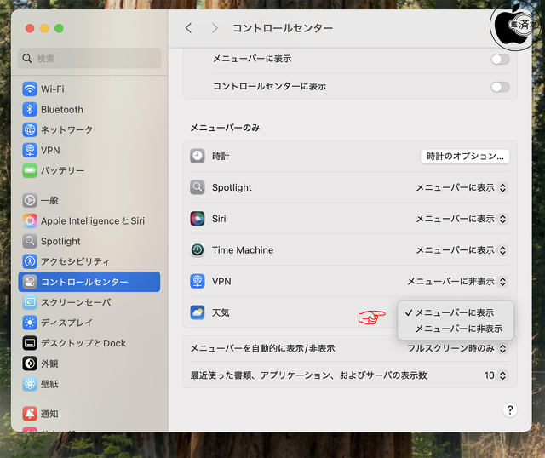The height and width of the screenshot is (458, 545).
Task: Open Wi-Fi settings icon in sidebar
Action: (30, 89)
